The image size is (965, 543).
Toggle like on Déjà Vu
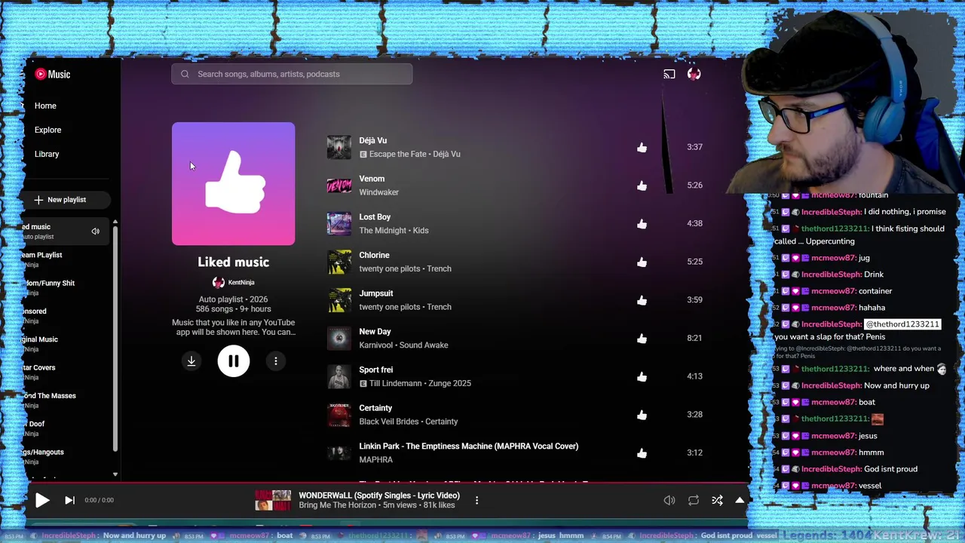coord(642,148)
